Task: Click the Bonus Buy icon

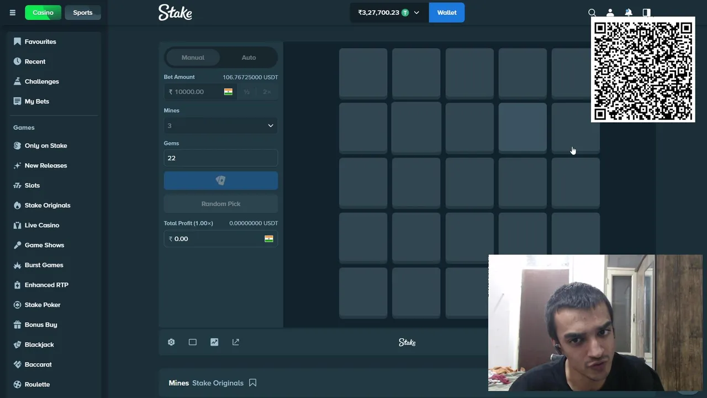Action: tap(17, 324)
